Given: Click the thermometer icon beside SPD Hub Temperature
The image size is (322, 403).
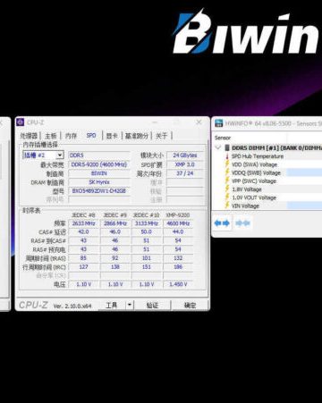Looking at the screenshot, I should [227, 156].
